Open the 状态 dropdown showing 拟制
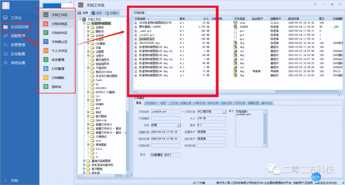345x185 pixels. point(179,125)
